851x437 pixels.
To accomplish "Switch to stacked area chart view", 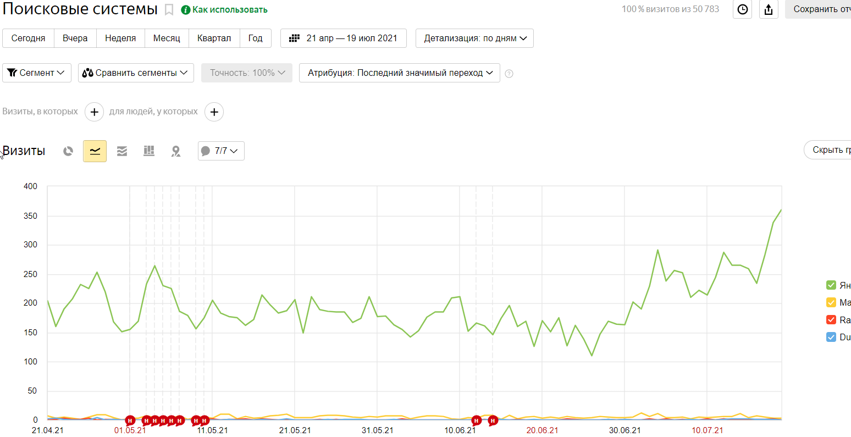I will [x=122, y=151].
